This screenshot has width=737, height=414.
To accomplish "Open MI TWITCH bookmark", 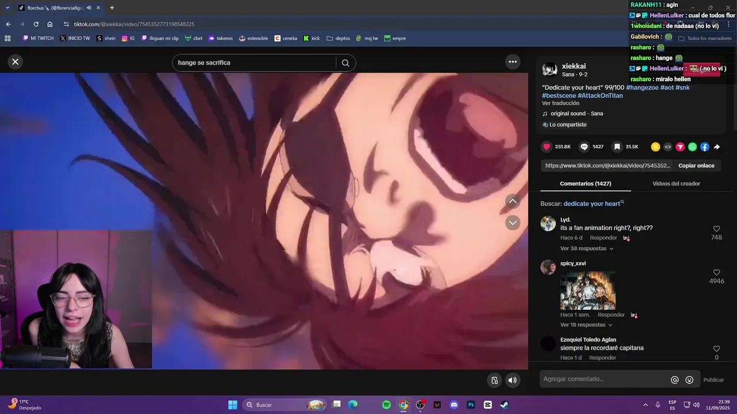I will tap(38, 39).
